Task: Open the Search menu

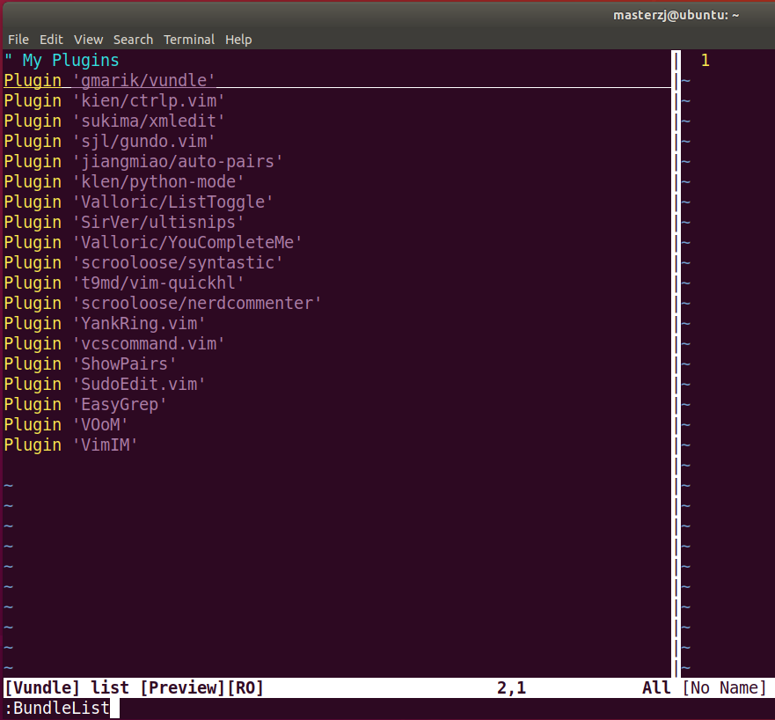Action: (x=133, y=40)
